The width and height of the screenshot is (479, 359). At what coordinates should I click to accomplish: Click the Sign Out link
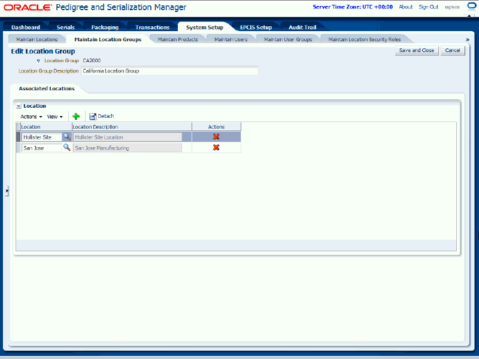428,7
